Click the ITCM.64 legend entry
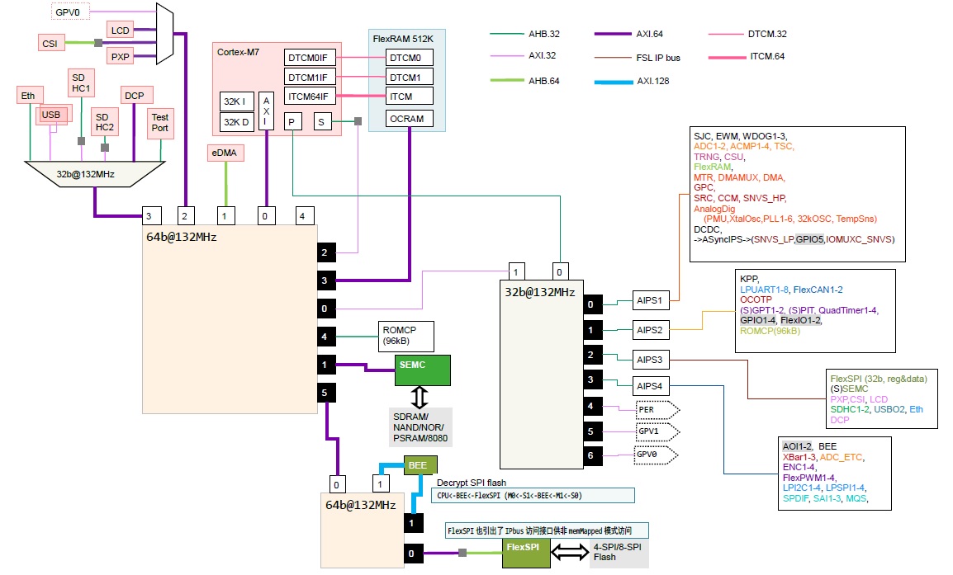This screenshot has height=575, width=953. tap(747, 56)
